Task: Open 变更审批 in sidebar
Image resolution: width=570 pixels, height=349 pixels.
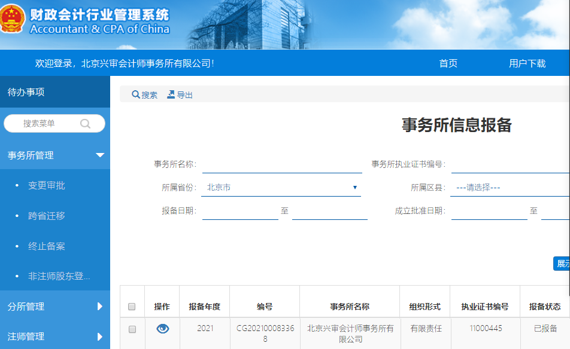Action: tap(47, 186)
